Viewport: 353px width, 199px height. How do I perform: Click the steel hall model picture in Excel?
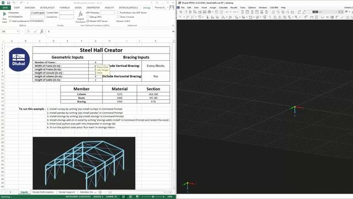(x=84, y=163)
